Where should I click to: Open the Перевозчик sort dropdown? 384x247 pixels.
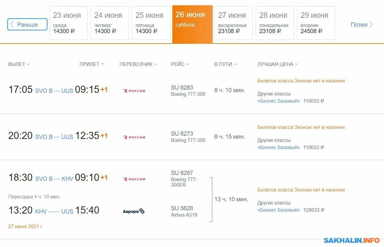tap(138, 64)
